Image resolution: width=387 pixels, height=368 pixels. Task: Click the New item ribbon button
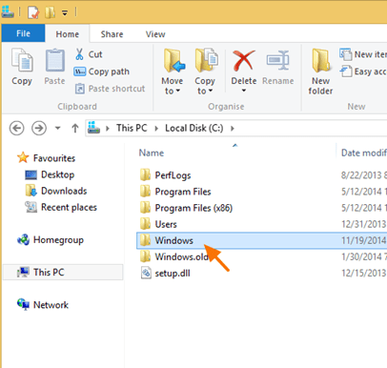point(363,54)
